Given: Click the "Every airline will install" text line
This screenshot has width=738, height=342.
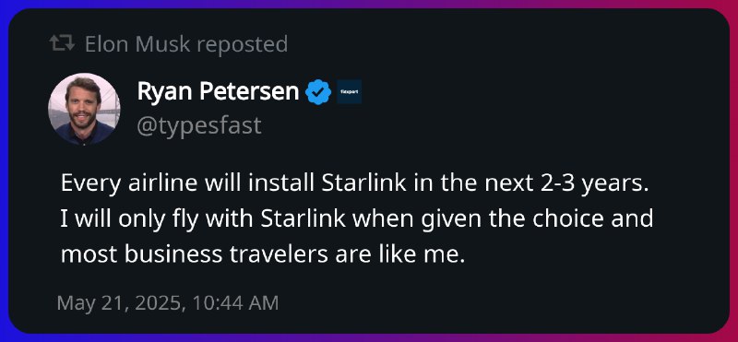Looking at the screenshot, I should pos(354,183).
